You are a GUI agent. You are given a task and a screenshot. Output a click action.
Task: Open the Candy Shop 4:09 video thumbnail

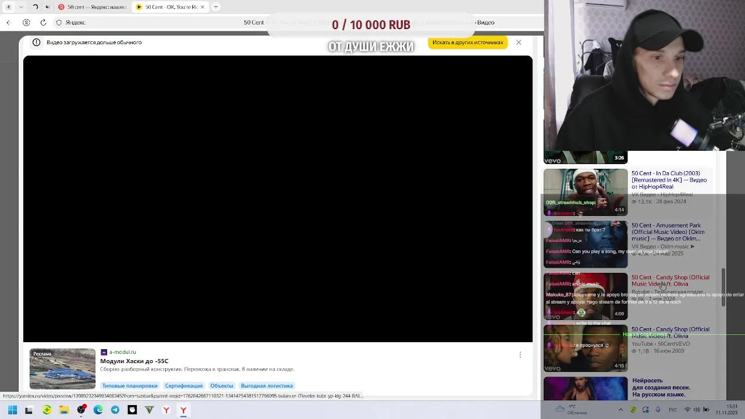(586, 296)
